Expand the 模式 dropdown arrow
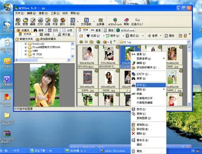202x154 pixels. pos(143,36)
